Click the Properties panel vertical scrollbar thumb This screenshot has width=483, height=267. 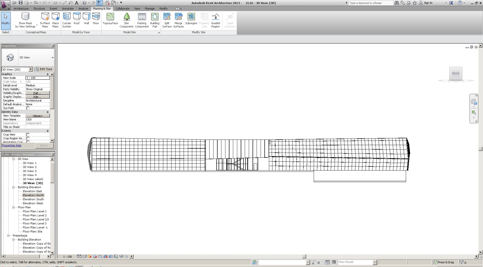click(52, 92)
